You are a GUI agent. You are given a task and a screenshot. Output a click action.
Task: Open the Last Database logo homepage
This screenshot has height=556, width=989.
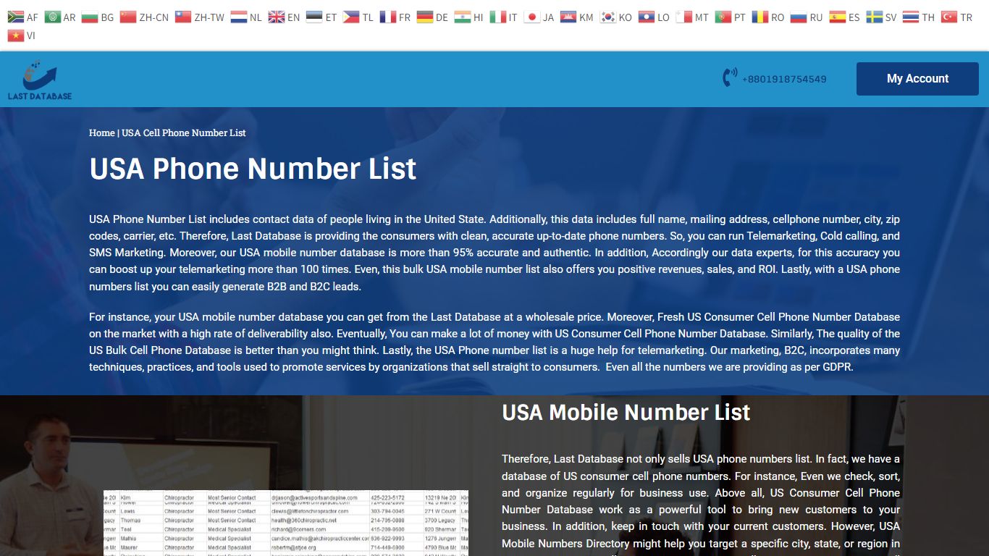pyautogui.click(x=40, y=80)
